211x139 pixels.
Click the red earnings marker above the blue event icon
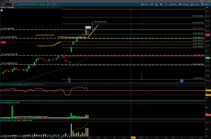point(69,79)
